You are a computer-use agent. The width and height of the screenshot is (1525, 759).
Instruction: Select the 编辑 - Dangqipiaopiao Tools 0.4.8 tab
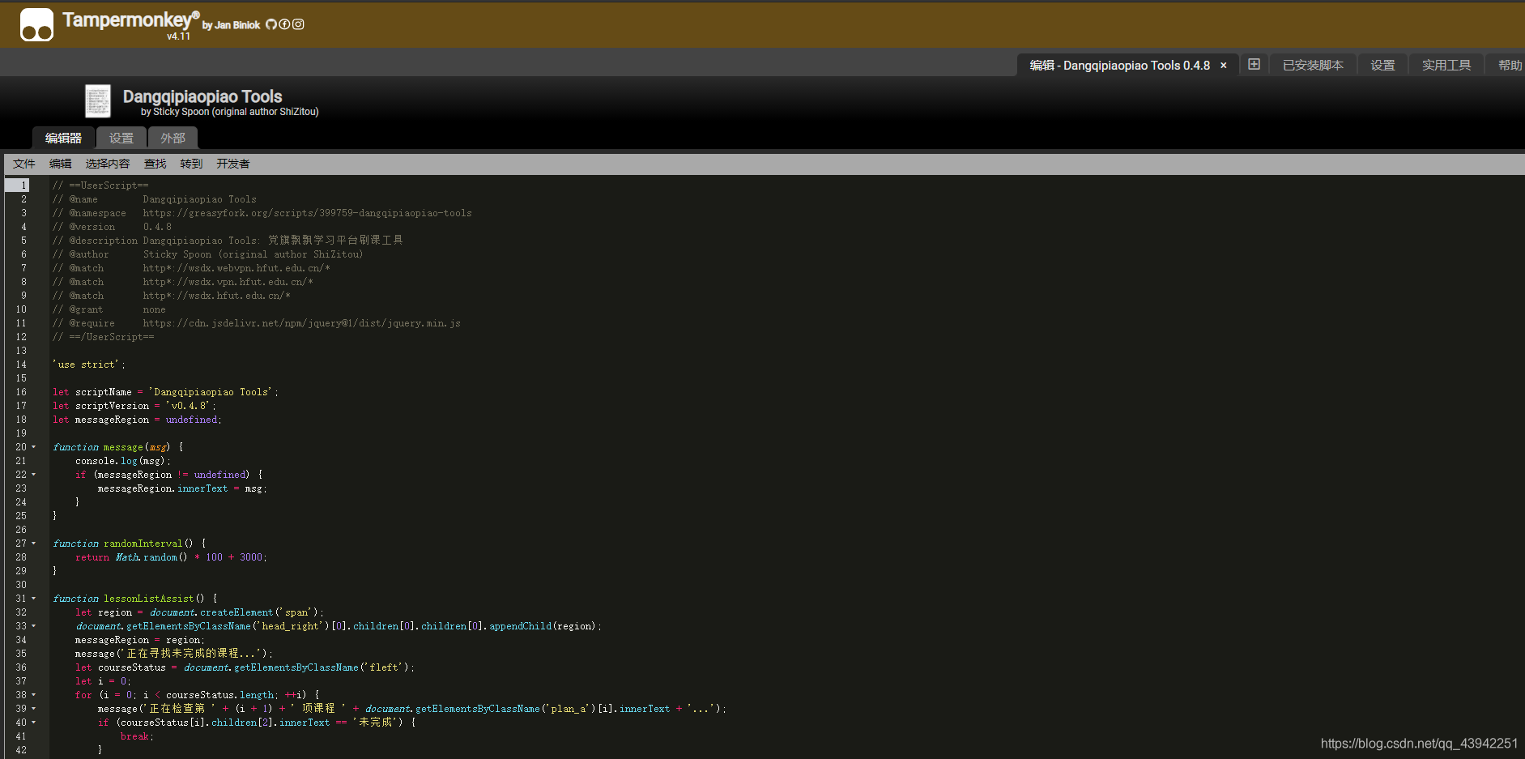point(1119,66)
